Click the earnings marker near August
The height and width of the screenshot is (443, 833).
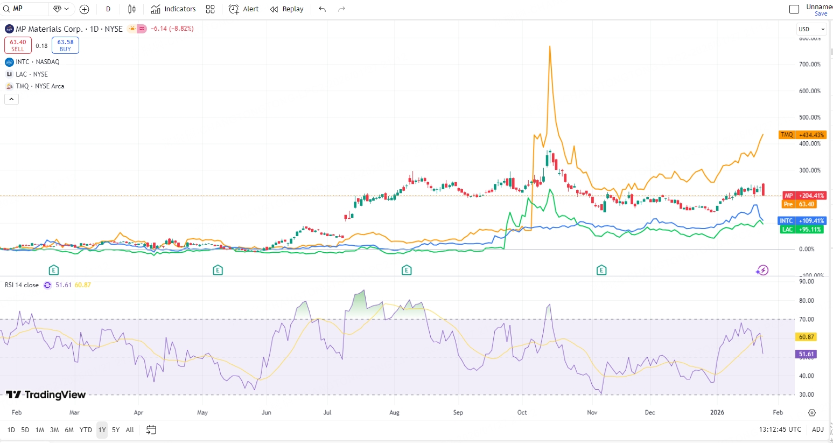tap(407, 270)
